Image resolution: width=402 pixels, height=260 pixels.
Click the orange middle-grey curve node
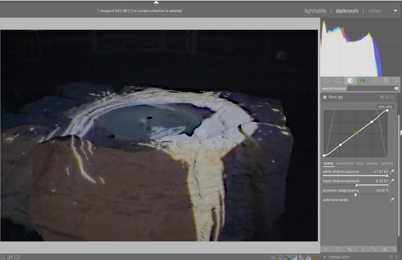pyautogui.click(x=356, y=133)
